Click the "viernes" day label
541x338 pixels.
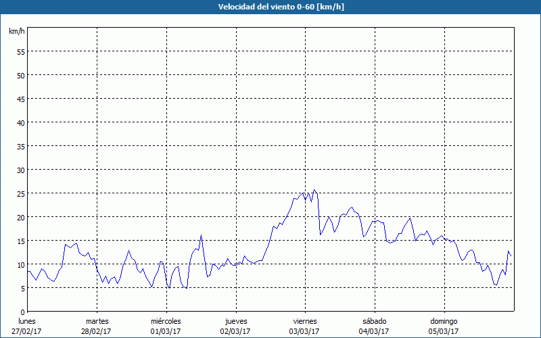click(x=305, y=321)
